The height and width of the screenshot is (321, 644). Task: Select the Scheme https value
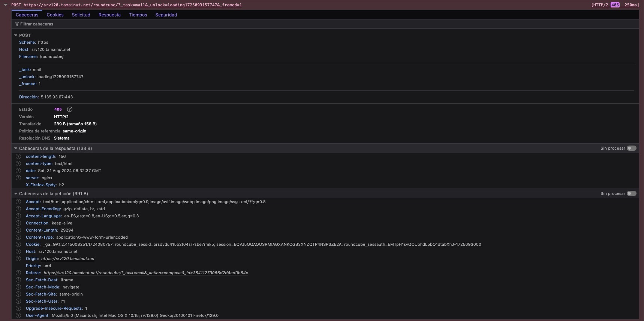pyautogui.click(x=43, y=42)
